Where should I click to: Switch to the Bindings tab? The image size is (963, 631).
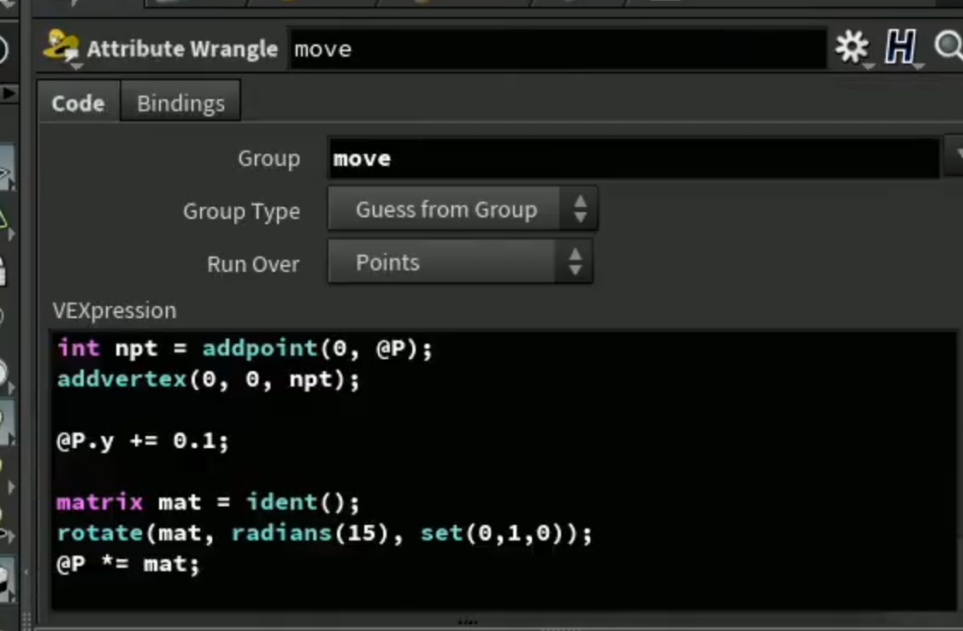click(180, 102)
